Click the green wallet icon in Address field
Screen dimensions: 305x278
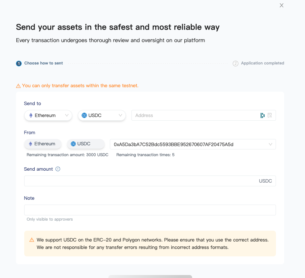263,116
